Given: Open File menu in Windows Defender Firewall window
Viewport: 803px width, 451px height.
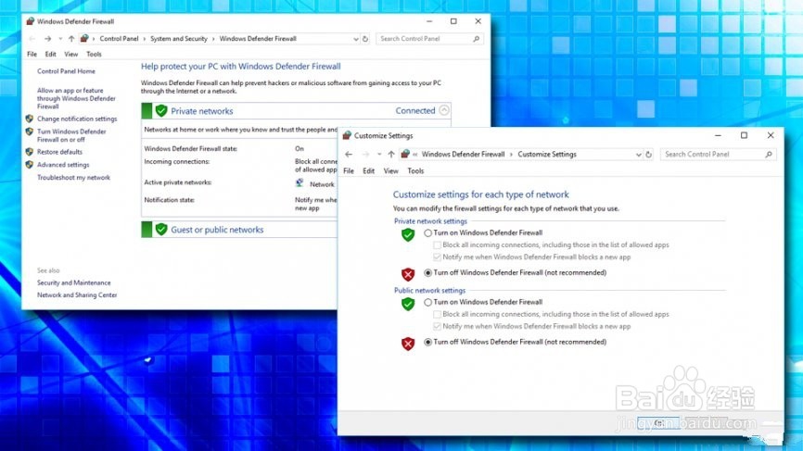Looking at the screenshot, I should pos(32,55).
